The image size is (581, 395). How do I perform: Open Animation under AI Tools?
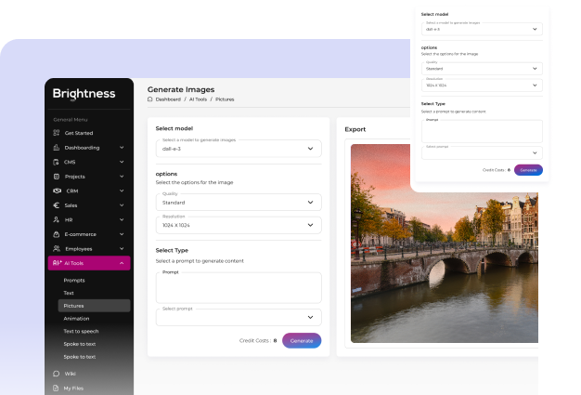[76, 318]
